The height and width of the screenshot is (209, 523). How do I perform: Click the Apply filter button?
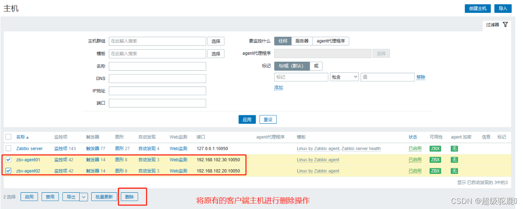[247, 119]
